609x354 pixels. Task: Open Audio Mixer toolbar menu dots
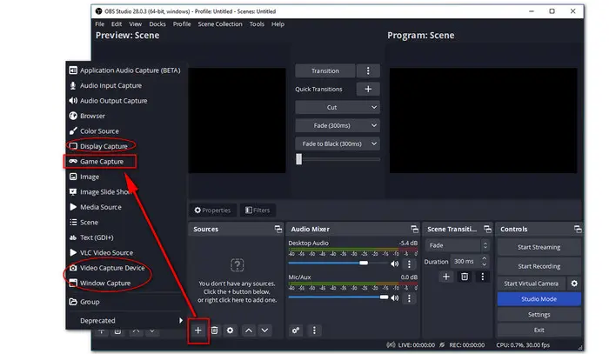[x=314, y=331]
